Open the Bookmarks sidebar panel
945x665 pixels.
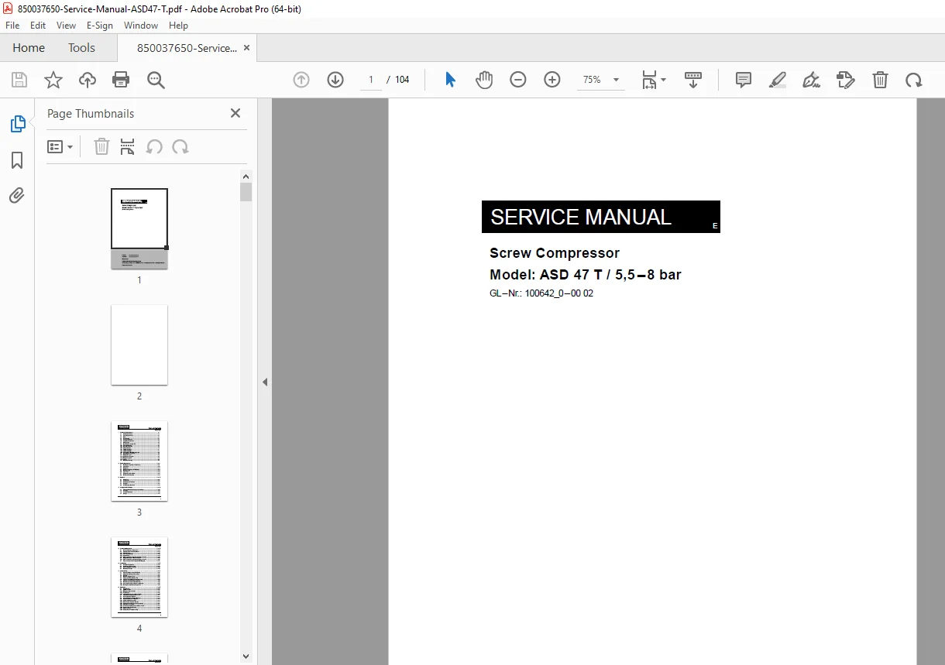pos(17,160)
